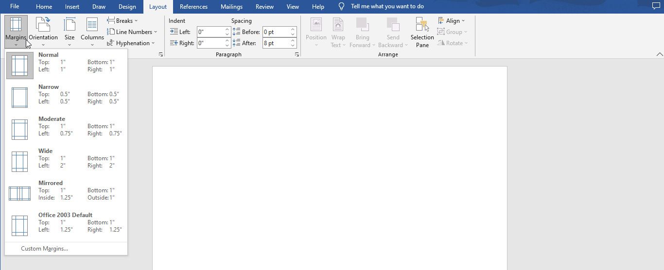This screenshot has width=664, height=270.
Task: Select the Moderate margins preset icon
Action: pyautogui.click(x=20, y=129)
